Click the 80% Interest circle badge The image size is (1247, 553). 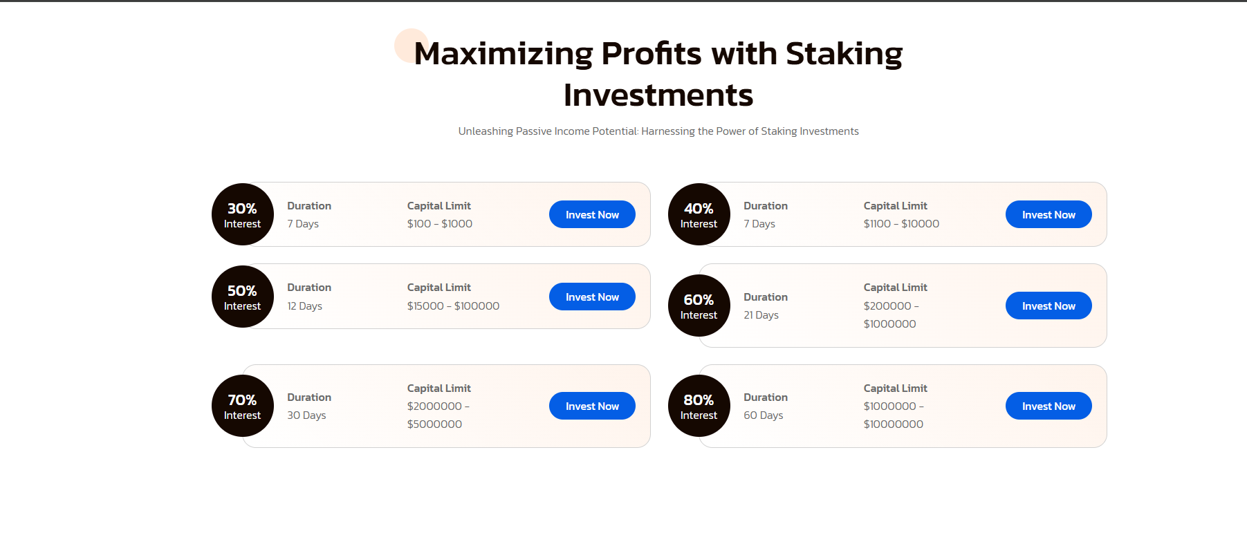pyautogui.click(x=699, y=406)
